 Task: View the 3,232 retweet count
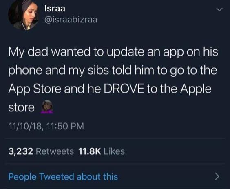pos(21,151)
